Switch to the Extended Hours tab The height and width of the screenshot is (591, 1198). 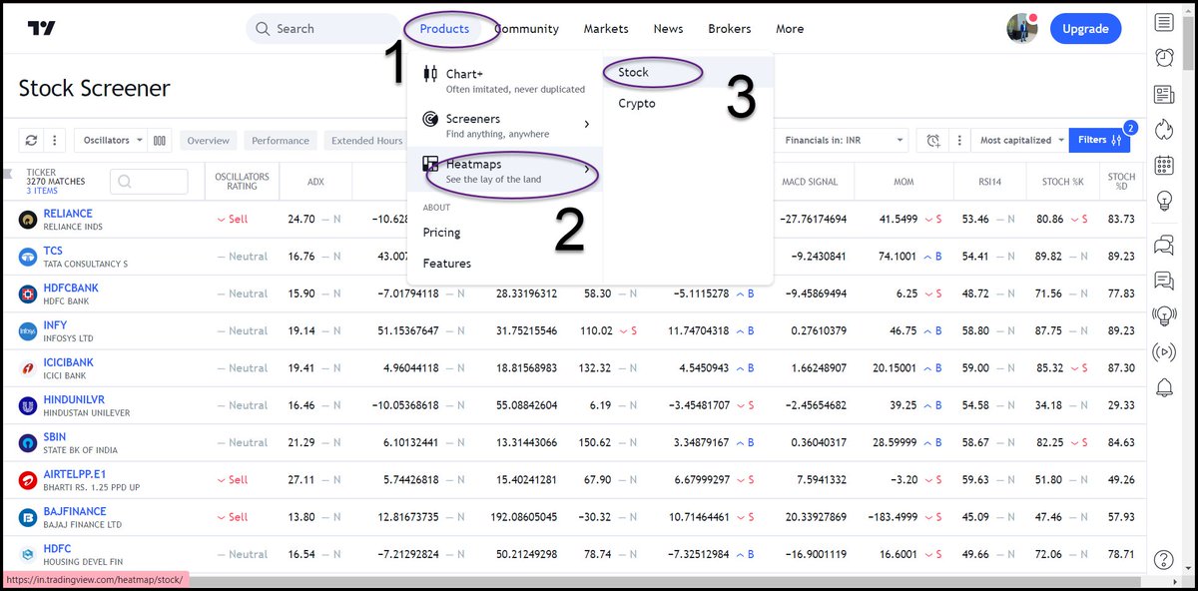pyautogui.click(x=365, y=141)
